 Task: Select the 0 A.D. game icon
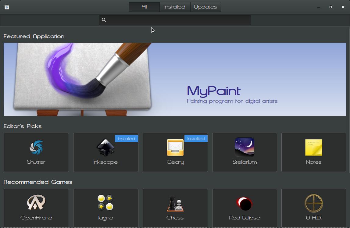(x=314, y=203)
